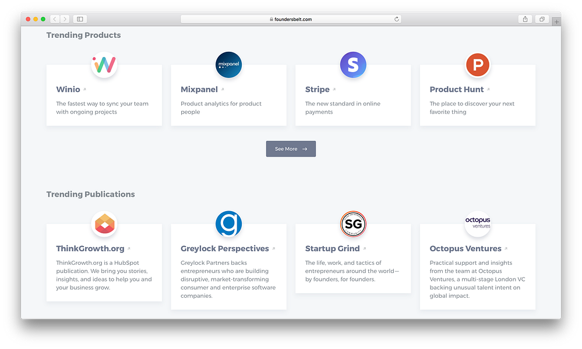Reload the page with the refresh icon
Image resolution: width=582 pixels, height=349 pixels.
[397, 19]
